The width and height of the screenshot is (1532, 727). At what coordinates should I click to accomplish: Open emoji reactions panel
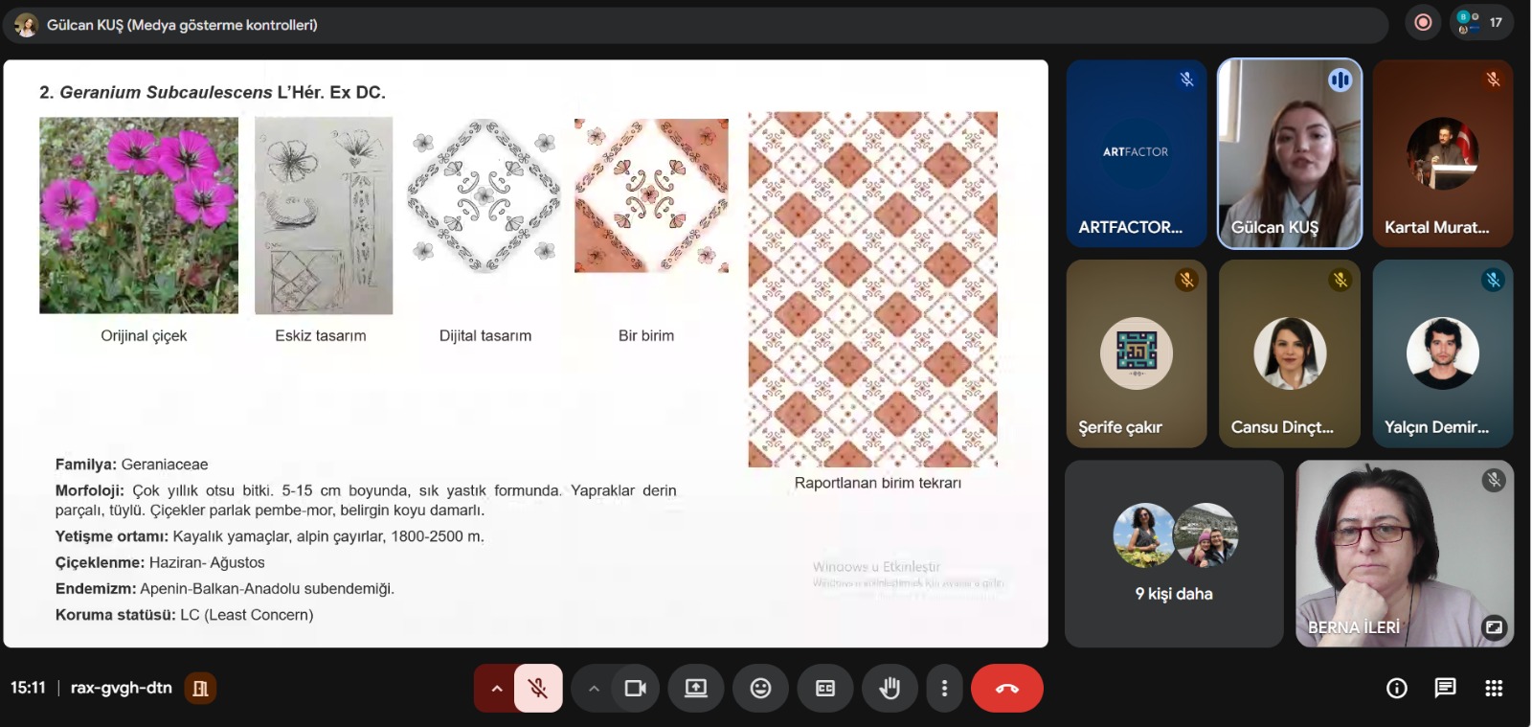pyautogui.click(x=760, y=688)
